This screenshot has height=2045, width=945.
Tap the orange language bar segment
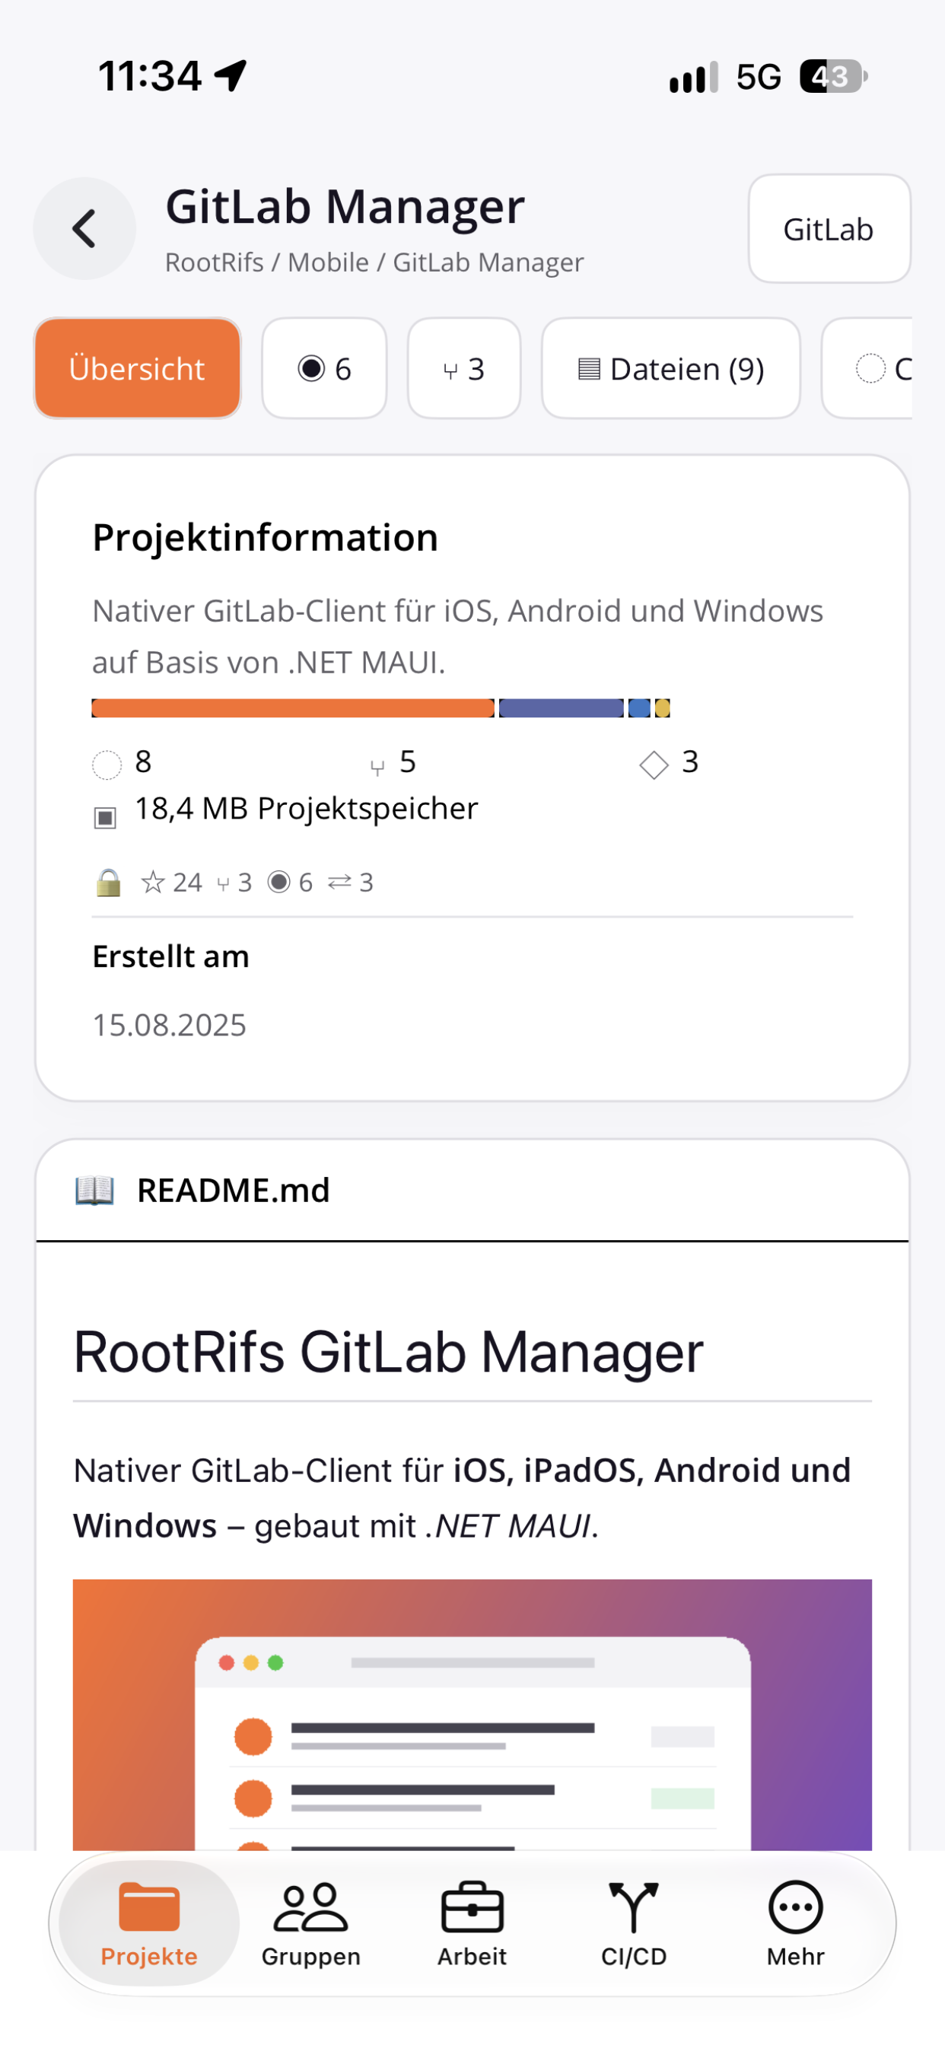click(293, 708)
